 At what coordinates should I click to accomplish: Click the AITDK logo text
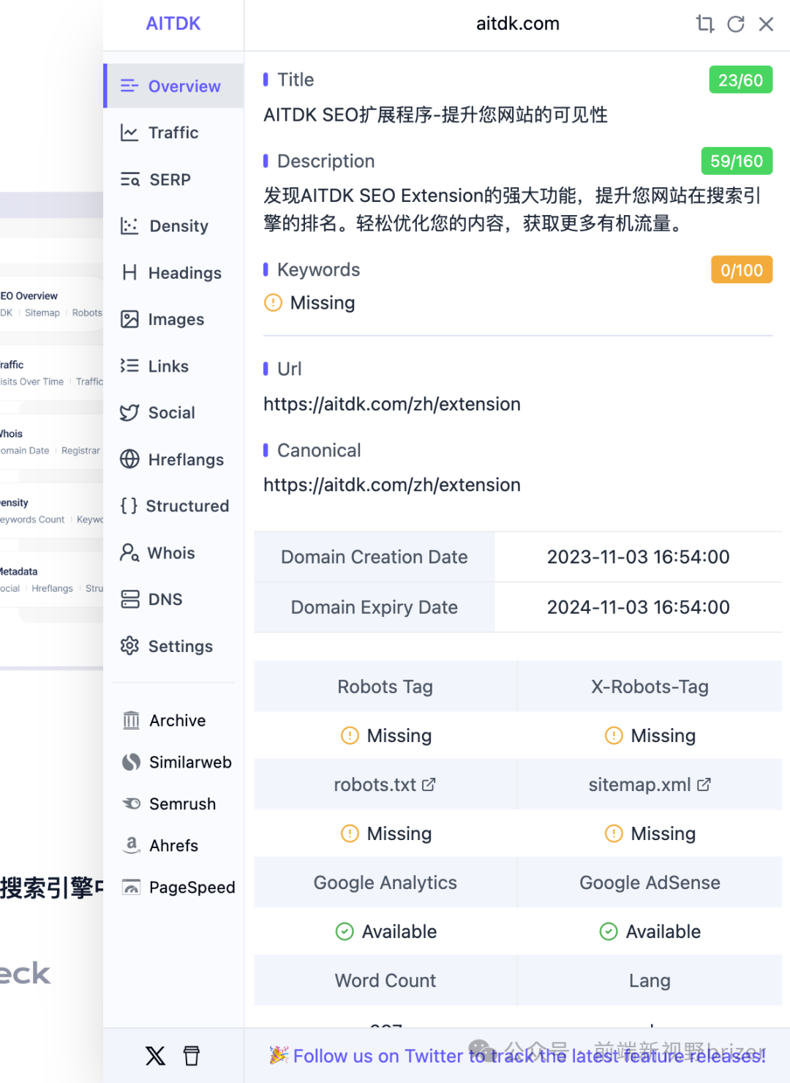tap(173, 23)
